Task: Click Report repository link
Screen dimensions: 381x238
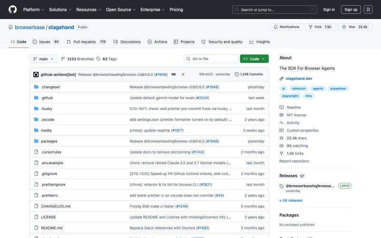Action: click(x=294, y=161)
